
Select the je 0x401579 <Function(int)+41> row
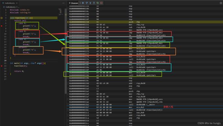[145, 35]
